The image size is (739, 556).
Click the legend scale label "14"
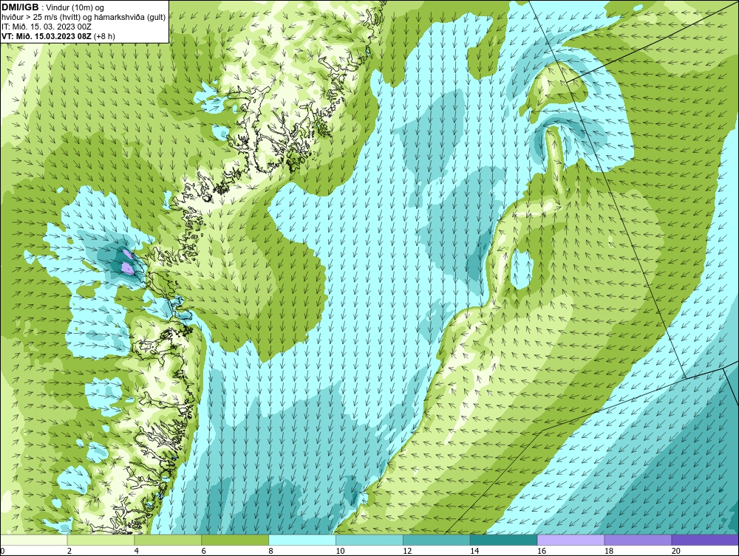point(474,551)
